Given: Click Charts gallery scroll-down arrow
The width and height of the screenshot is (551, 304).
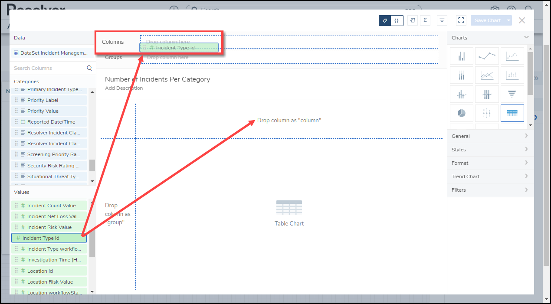Looking at the screenshot, I should (530, 125).
